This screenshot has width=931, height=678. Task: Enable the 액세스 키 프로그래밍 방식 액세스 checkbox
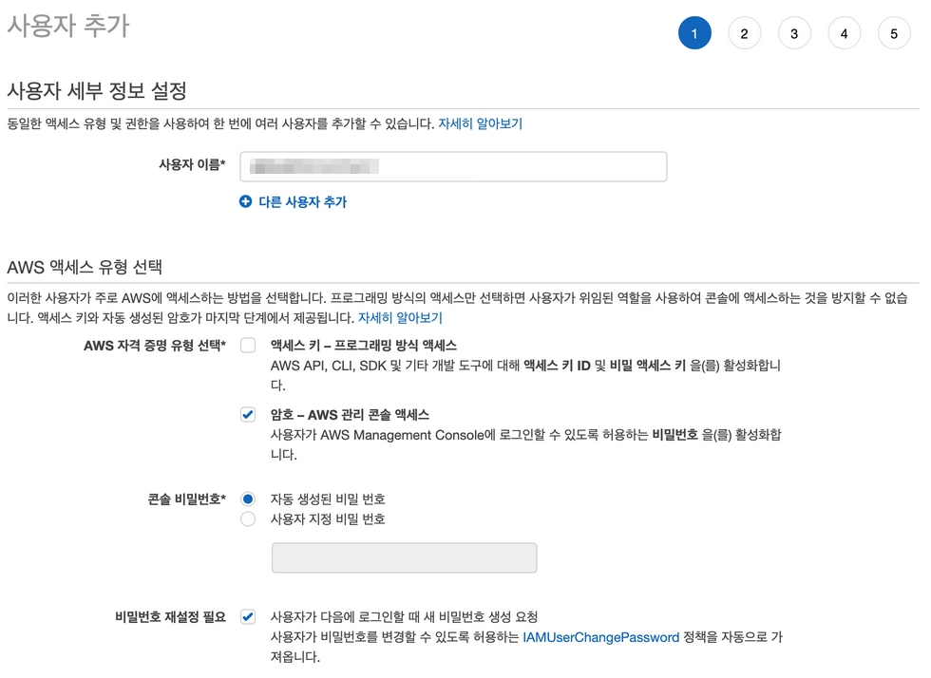248,346
